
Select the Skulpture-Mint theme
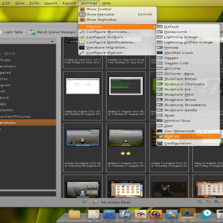click(x=188, y=94)
